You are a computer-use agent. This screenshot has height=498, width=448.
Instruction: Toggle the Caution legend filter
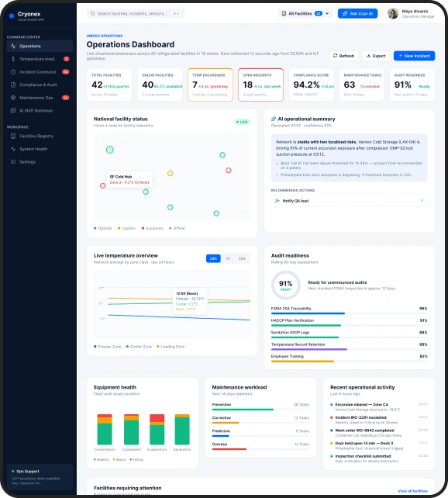tap(126, 228)
